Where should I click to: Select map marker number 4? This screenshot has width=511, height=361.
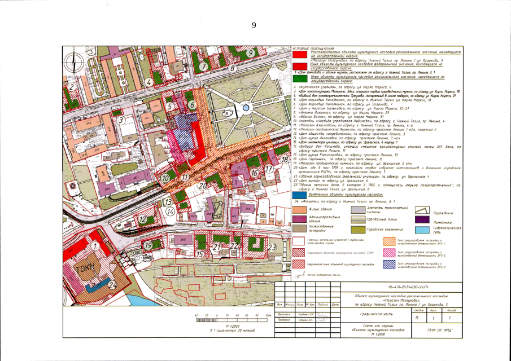pos(149,81)
